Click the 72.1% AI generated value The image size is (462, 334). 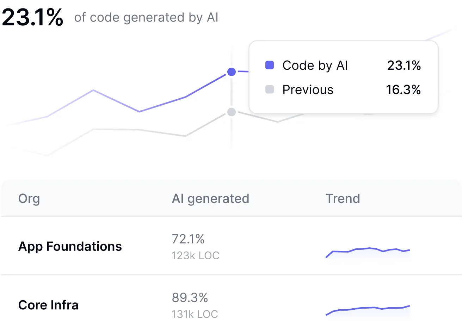click(x=188, y=239)
